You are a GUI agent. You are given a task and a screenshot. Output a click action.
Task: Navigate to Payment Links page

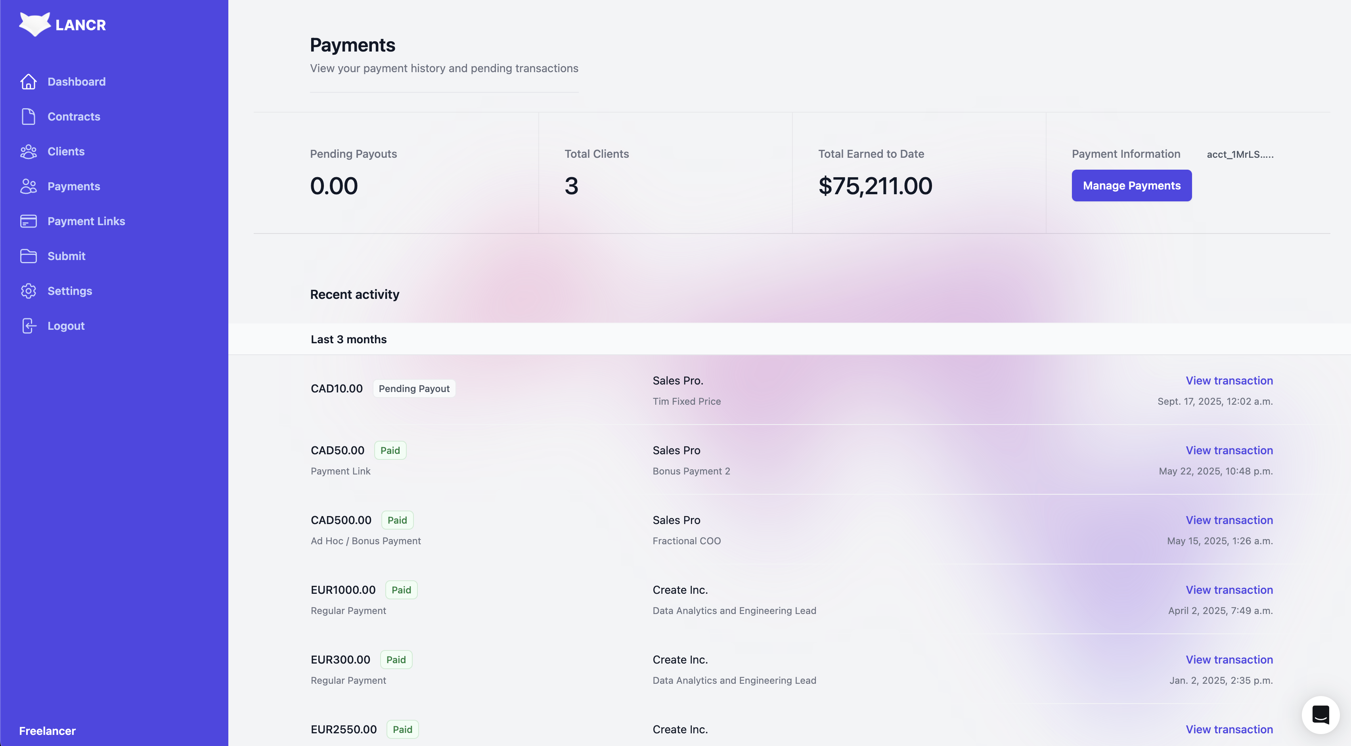click(86, 221)
